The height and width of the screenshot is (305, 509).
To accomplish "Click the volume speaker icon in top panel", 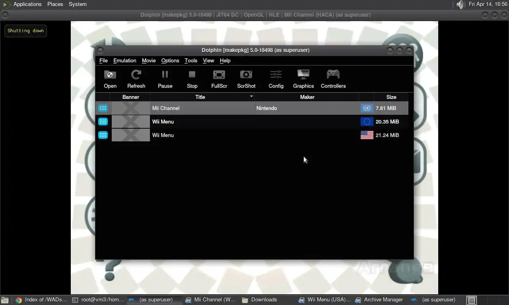I will tap(460, 4).
